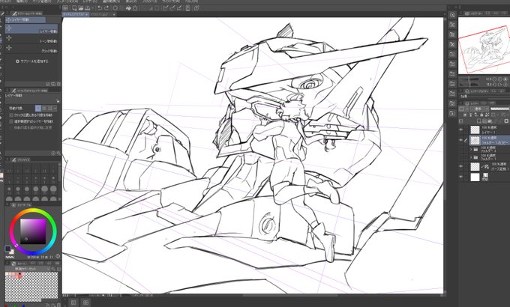The height and width of the screenshot is (307, 510).
Task: Switch to the second document tab
Action: point(103,15)
